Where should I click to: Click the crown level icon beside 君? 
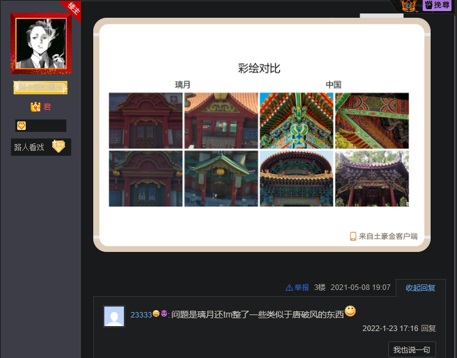click(35, 107)
